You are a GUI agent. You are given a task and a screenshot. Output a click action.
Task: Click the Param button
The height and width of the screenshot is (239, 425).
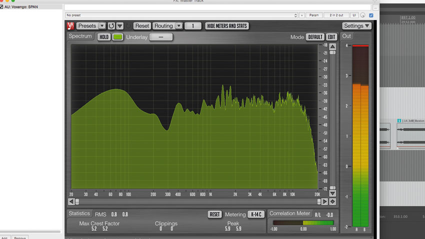point(314,15)
